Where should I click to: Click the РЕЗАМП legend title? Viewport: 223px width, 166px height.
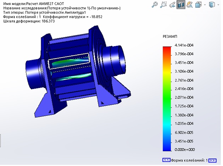click(170, 36)
